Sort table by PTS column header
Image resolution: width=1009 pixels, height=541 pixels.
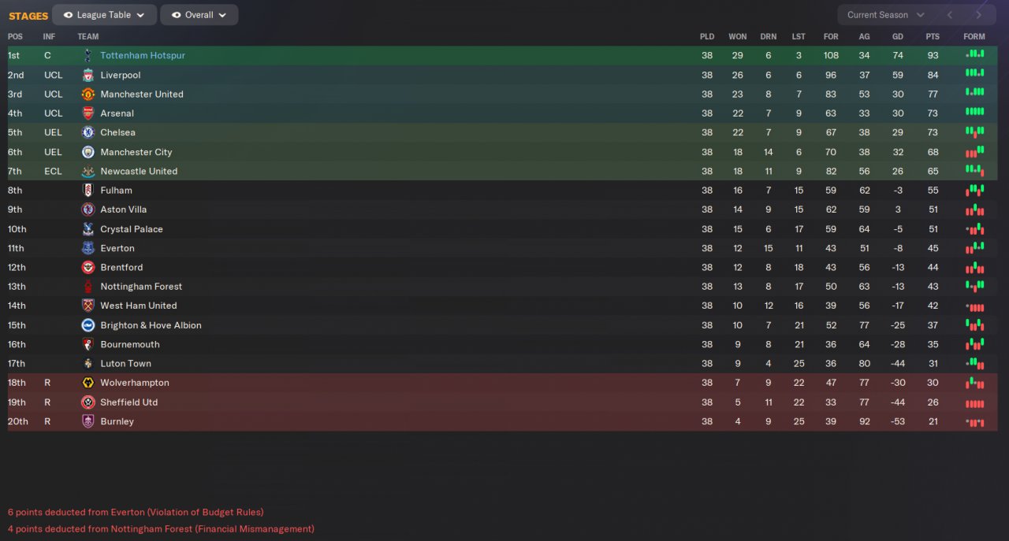(x=933, y=37)
